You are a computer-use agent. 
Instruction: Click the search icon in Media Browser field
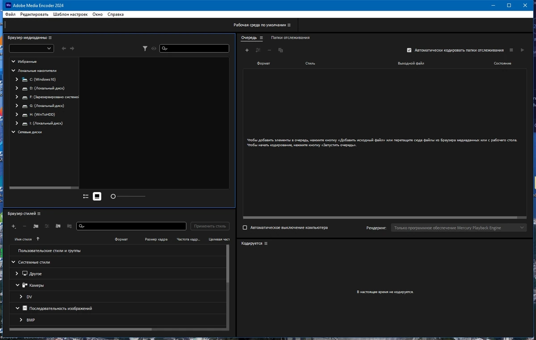164,48
